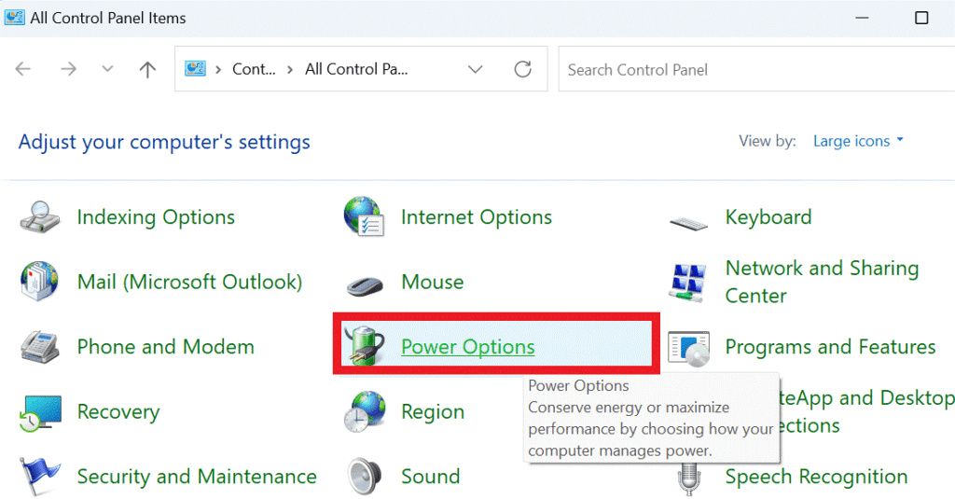Open the Phone and Modem telephone icon

(39, 347)
